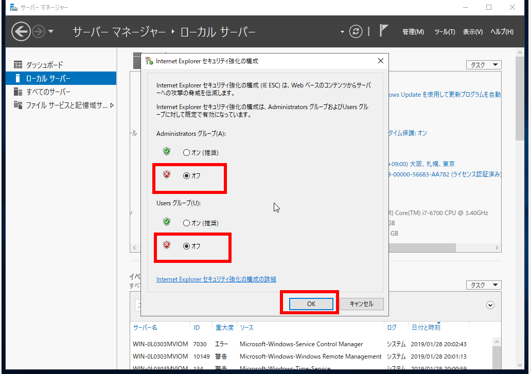Image resolution: width=531 pixels, height=374 pixels.
Task: Sort events by 日付と時刻 column
Action: pyautogui.click(x=426, y=327)
